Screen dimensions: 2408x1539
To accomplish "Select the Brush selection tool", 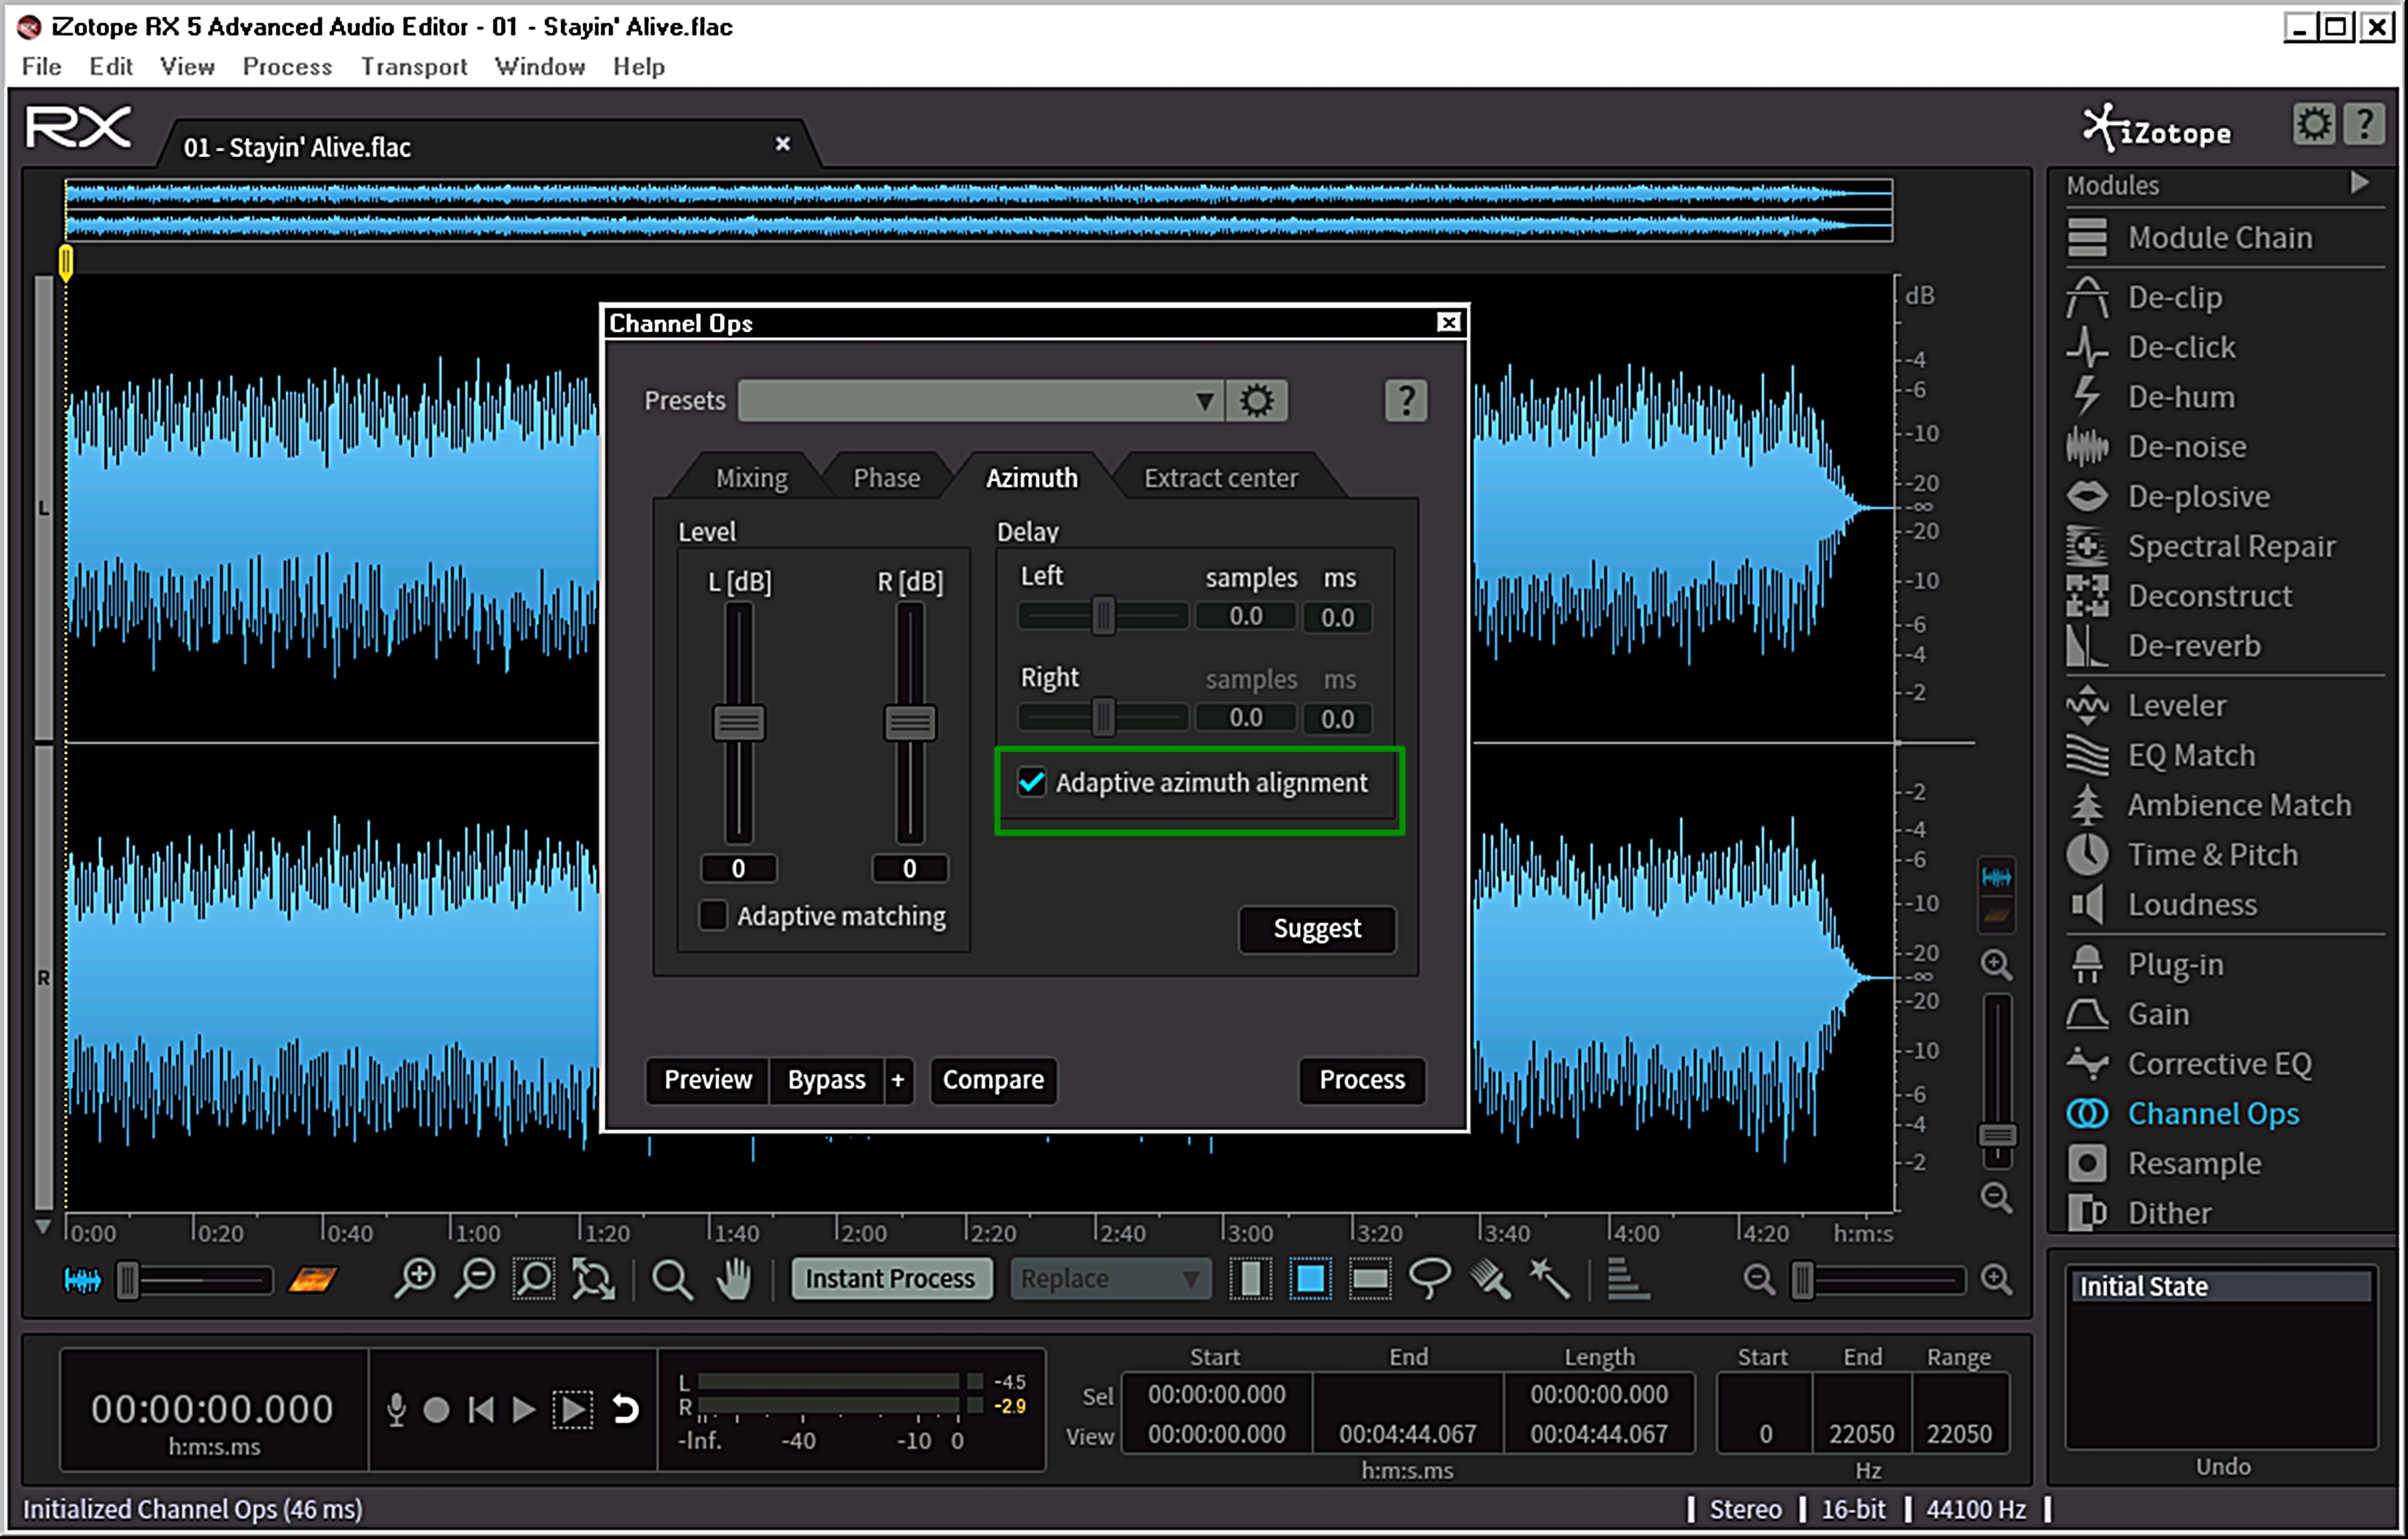I will coord(1490,1279).
